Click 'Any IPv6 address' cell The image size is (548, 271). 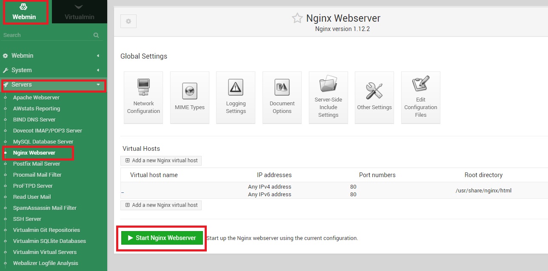pos(270,195)
